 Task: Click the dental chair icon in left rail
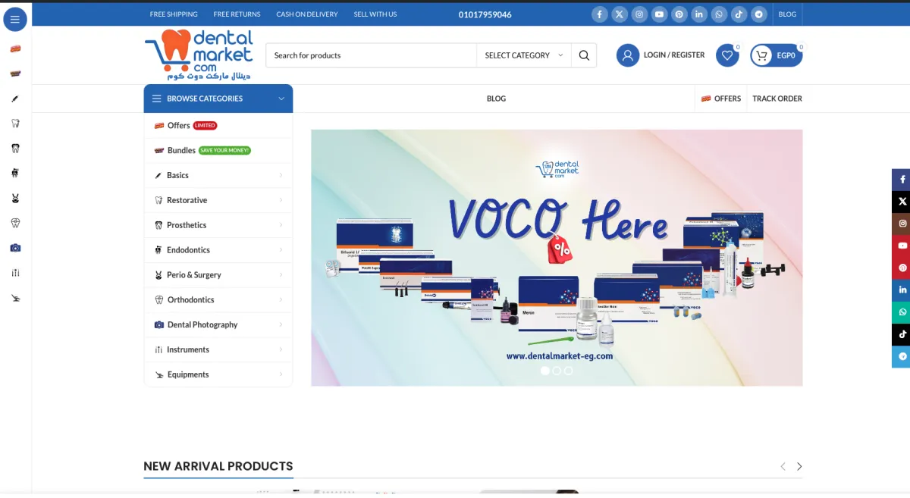coord(15,298)
